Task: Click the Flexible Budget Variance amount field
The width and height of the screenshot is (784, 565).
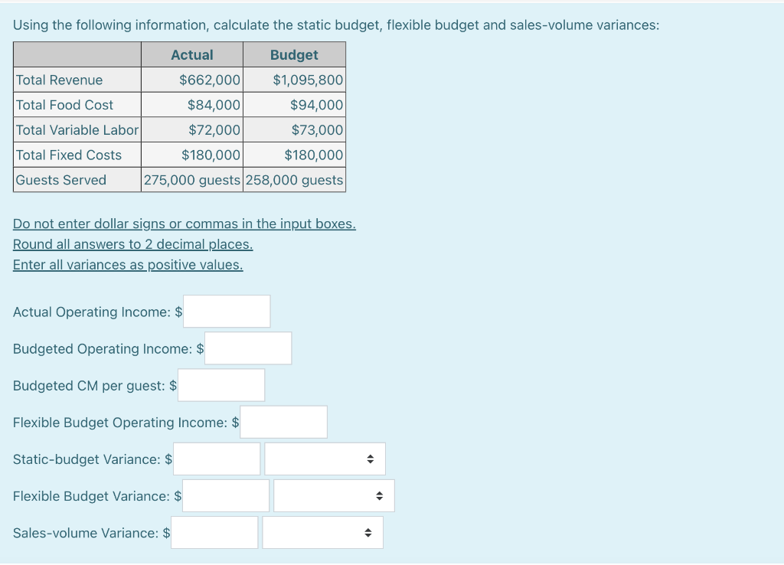Action: tap(226, 495)
